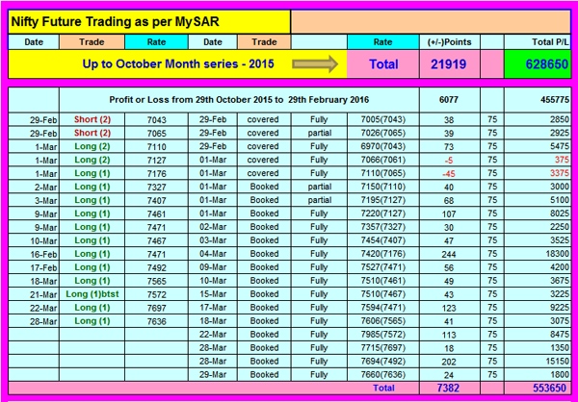Select exit rate cell 7357(7327)
Screen dimensions: 578x402
pos(383,227)
